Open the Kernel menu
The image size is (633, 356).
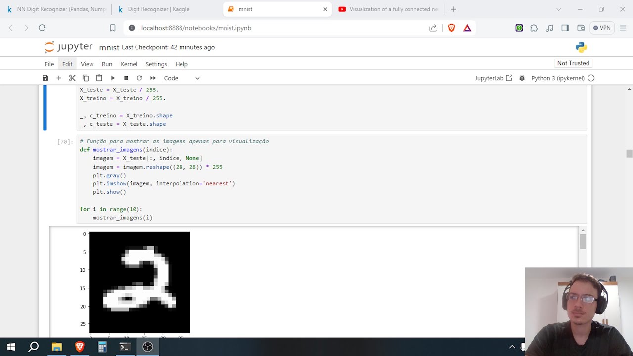pyautogui.click(x=129, y=64)
